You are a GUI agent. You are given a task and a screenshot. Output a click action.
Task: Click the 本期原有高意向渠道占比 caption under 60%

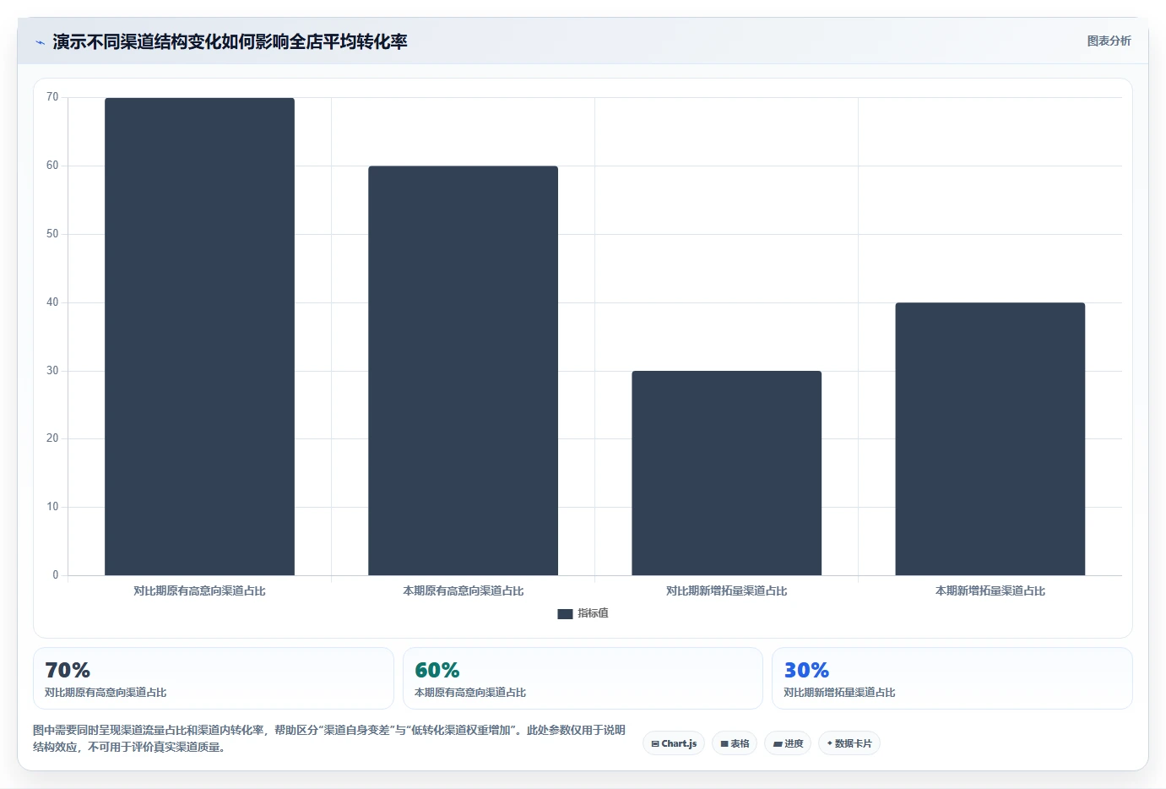click(470, 692)
